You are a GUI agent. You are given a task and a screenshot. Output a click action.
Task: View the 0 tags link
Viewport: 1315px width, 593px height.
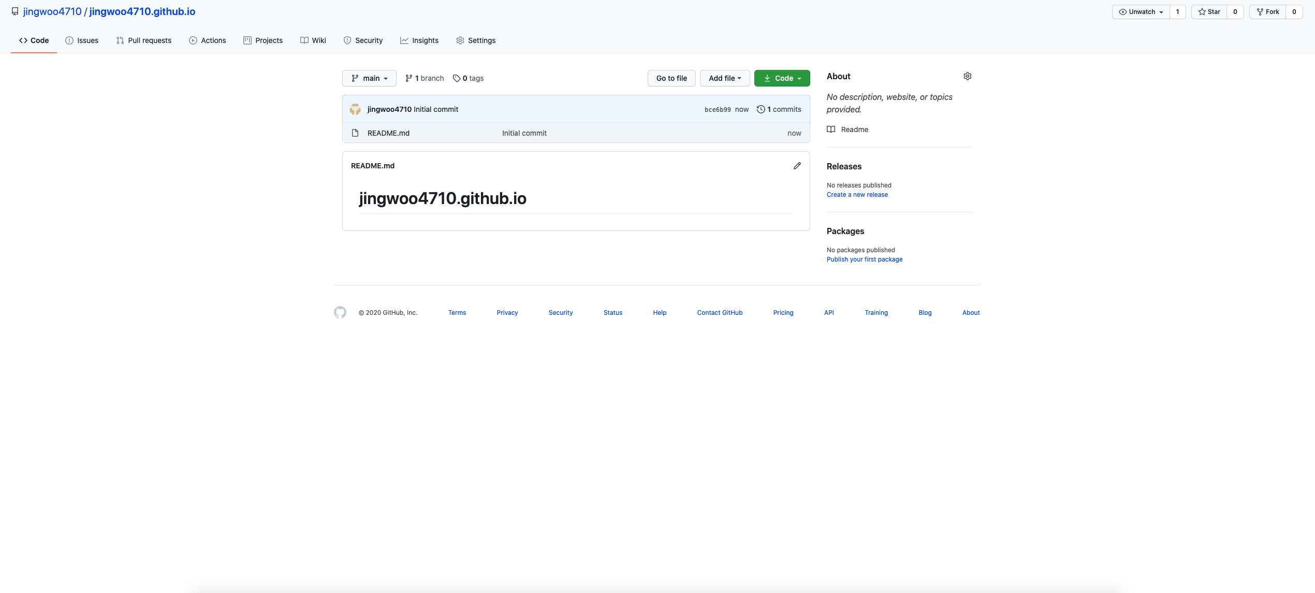pyautogui.click(x=468, y=78)
